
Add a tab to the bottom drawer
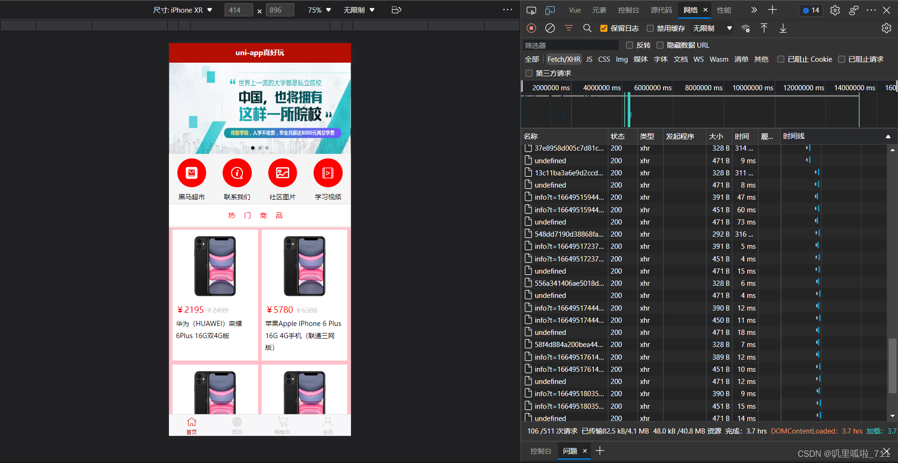[x=600, y=451]
